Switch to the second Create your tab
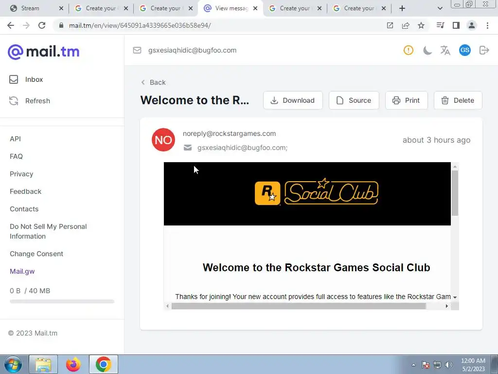 pyautogui.click(x=165, y=8)
